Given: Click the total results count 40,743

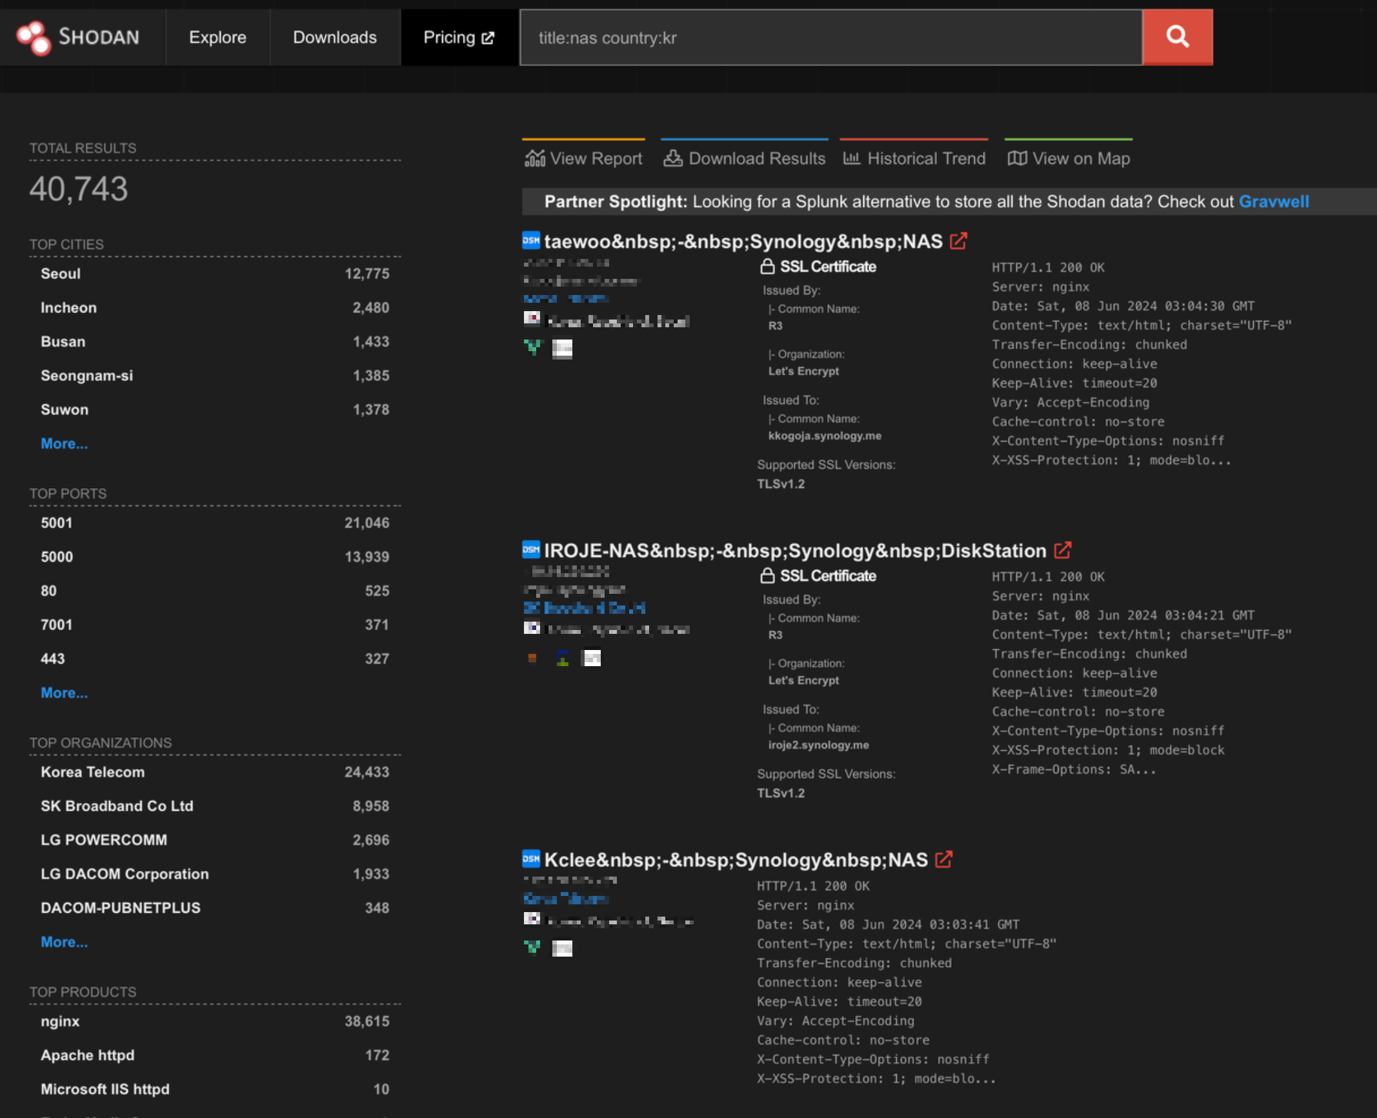Looking at the screenshot, I should 79,189.
